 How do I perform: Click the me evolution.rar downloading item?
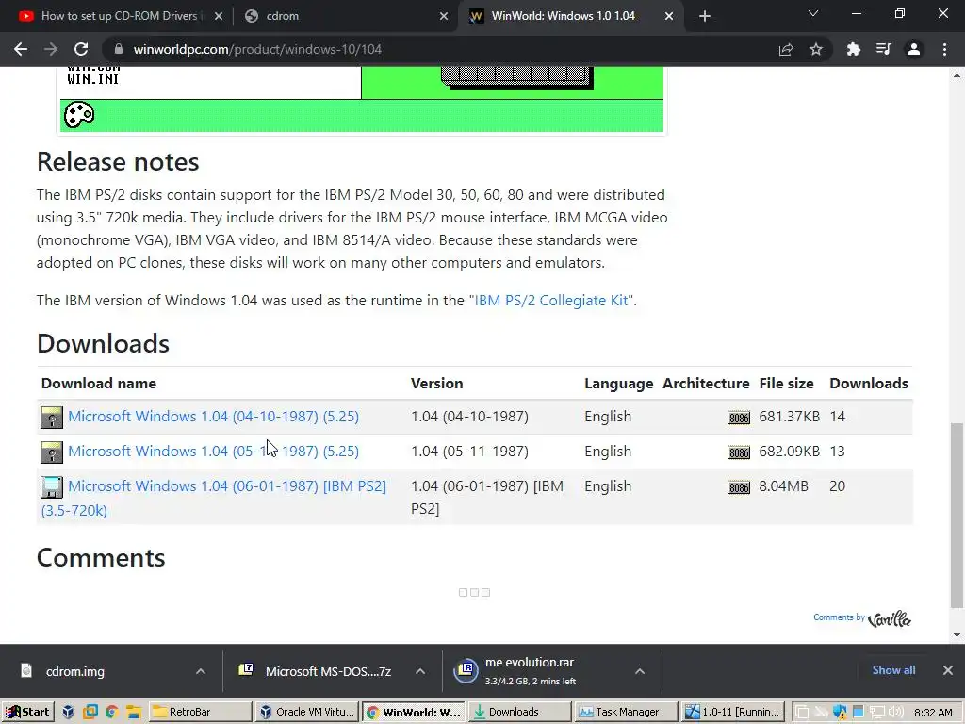click(530, 671)
